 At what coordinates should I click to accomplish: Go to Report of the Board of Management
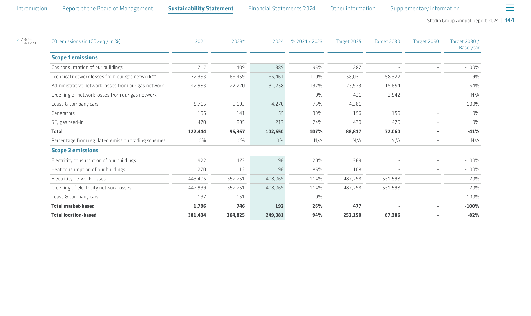click(x=108, y=9)
